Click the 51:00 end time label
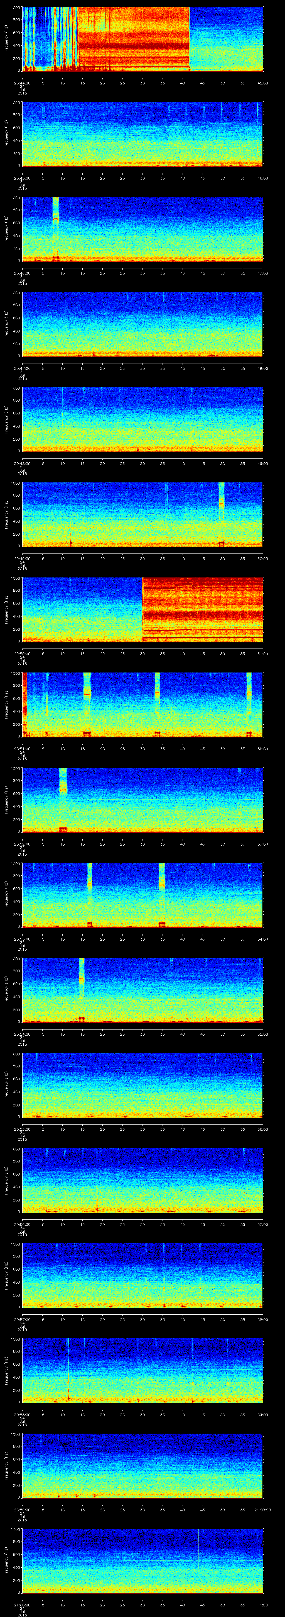 click(263, 654)
